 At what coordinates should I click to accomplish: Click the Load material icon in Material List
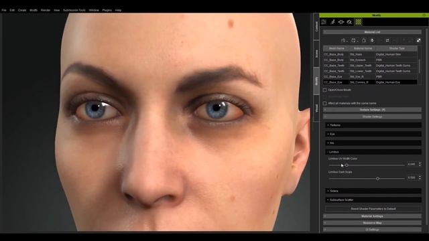coord(344,40)
